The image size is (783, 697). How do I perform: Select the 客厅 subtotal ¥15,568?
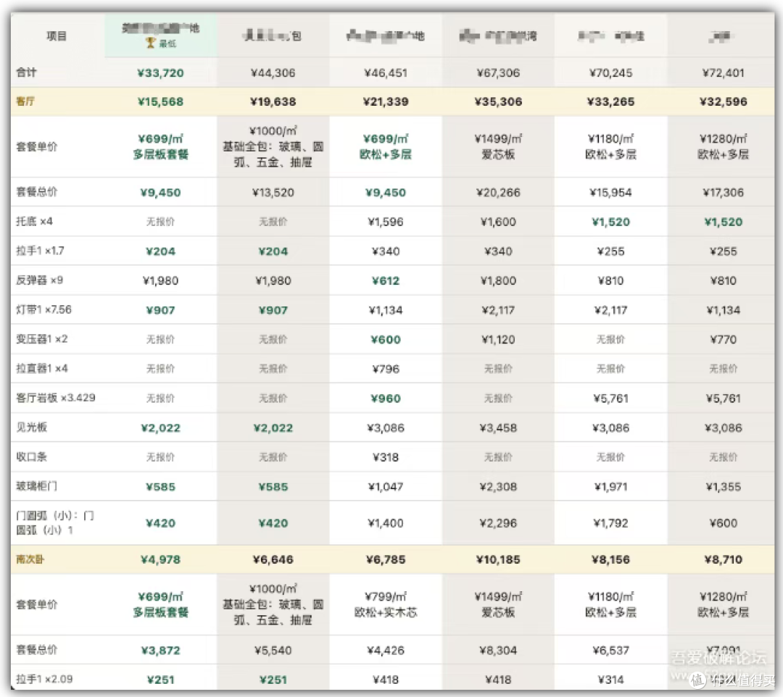[x=161, y=101]
